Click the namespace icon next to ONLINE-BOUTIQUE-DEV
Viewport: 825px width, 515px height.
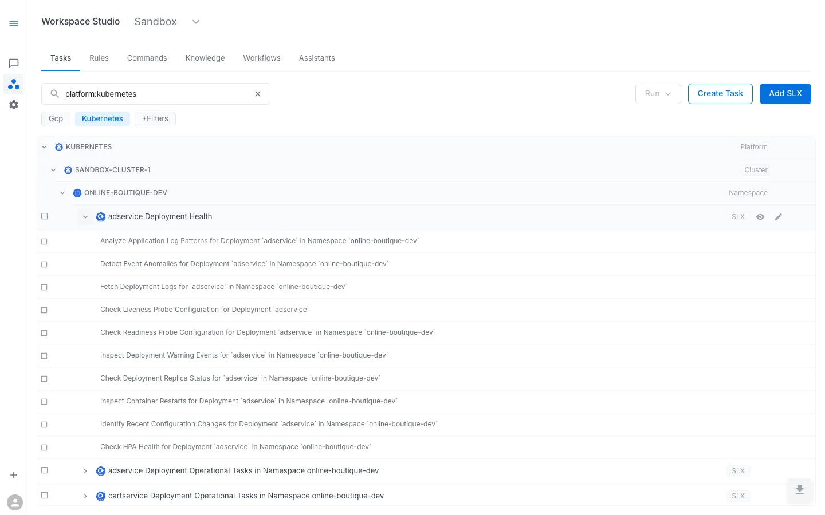77,192
